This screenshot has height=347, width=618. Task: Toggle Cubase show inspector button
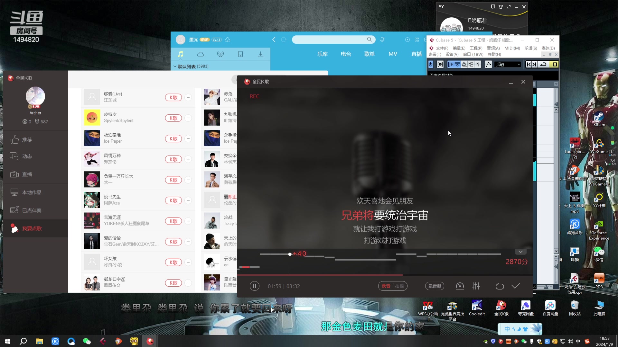coord(450,64)
